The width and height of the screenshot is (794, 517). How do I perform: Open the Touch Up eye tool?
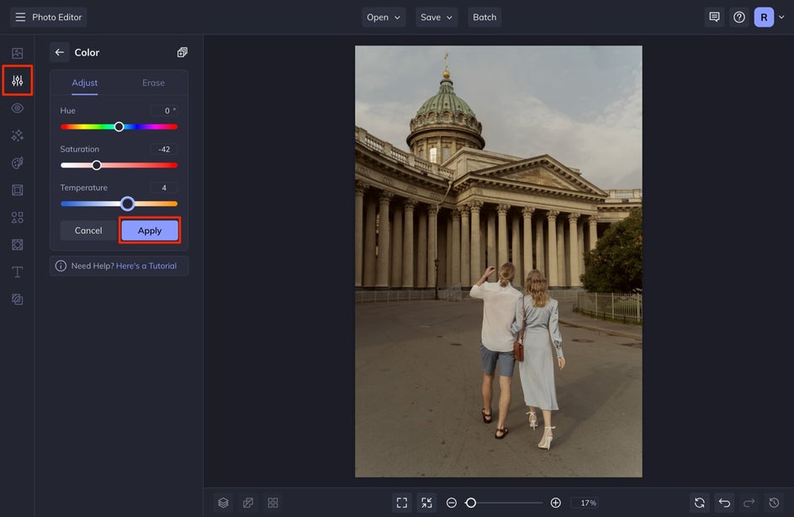pos(17,109)
